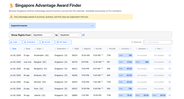
Task: Open the 'from' Anywhere dropdown
Action: [x=43, y=35]
